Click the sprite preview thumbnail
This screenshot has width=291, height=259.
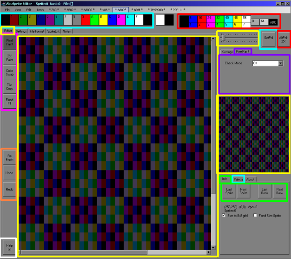coord(254,134)
